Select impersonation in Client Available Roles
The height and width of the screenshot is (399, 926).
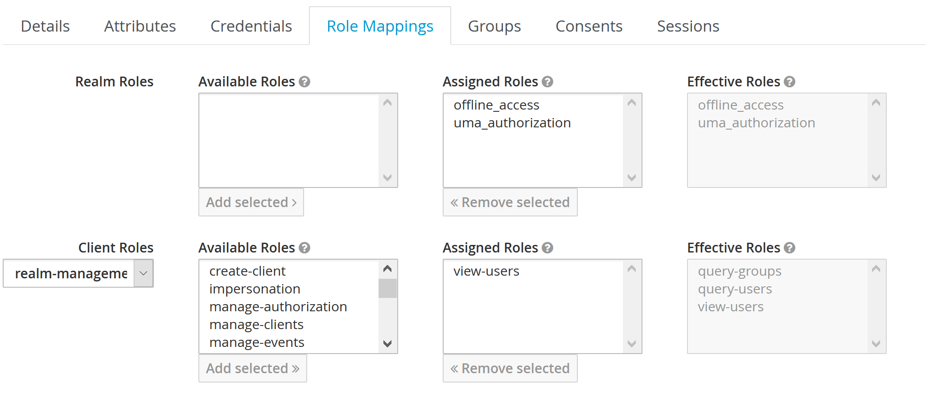click(x=255, y=289)
